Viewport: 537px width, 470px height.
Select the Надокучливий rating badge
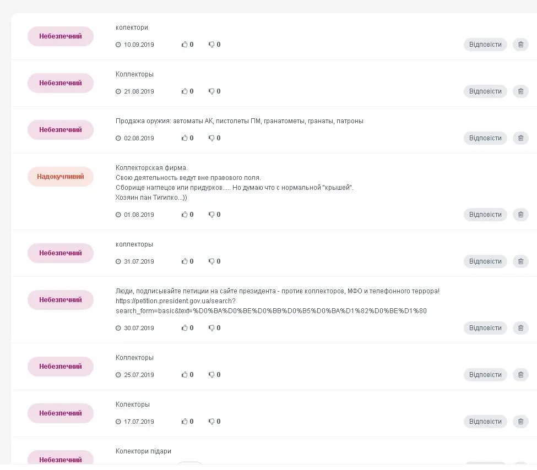pos(61,177)
